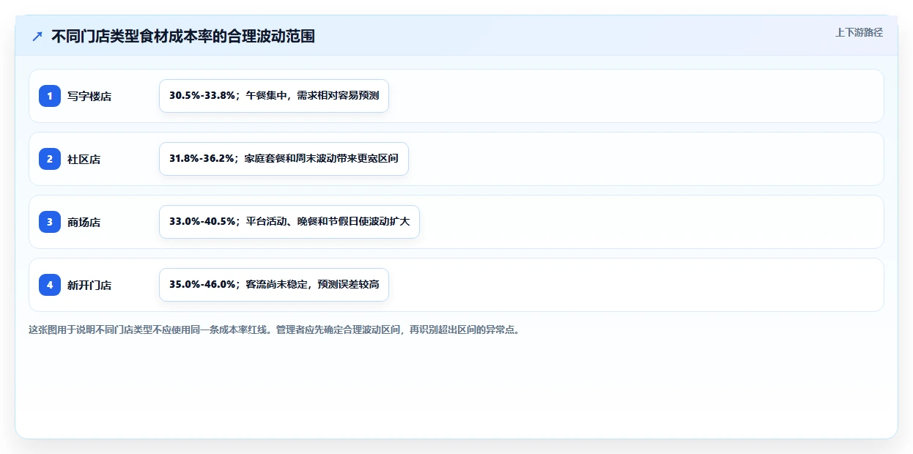Click the title 不同门店类型食材成本率的合理波动范围
This screenshot has width=913, height=454.
point(183,36)
